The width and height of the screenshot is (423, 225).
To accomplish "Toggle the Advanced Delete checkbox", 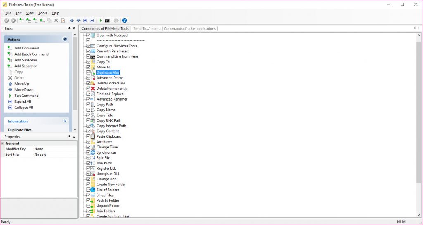I will (x=88, y=78).
